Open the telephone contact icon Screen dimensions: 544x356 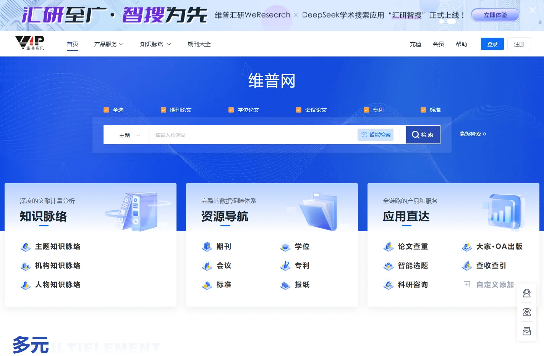(527, 312)
